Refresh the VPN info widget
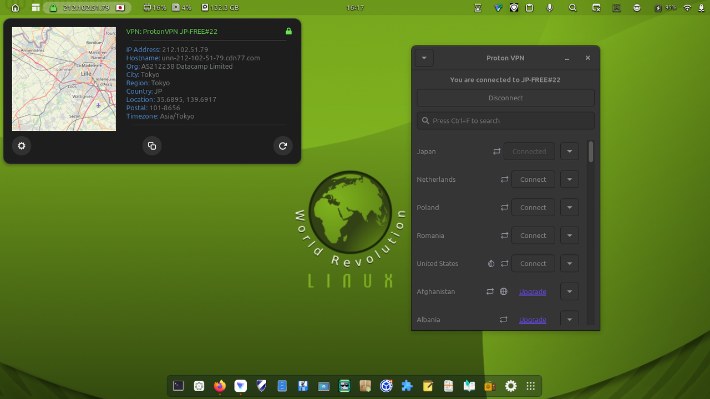This screenshot has height=399, width=710. click(283, 146)
